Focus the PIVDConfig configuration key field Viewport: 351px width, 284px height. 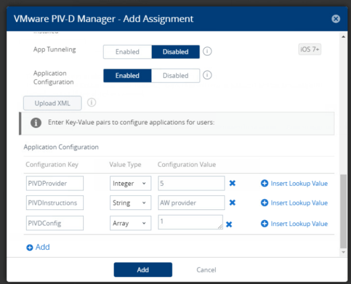[x=55, y=223]
